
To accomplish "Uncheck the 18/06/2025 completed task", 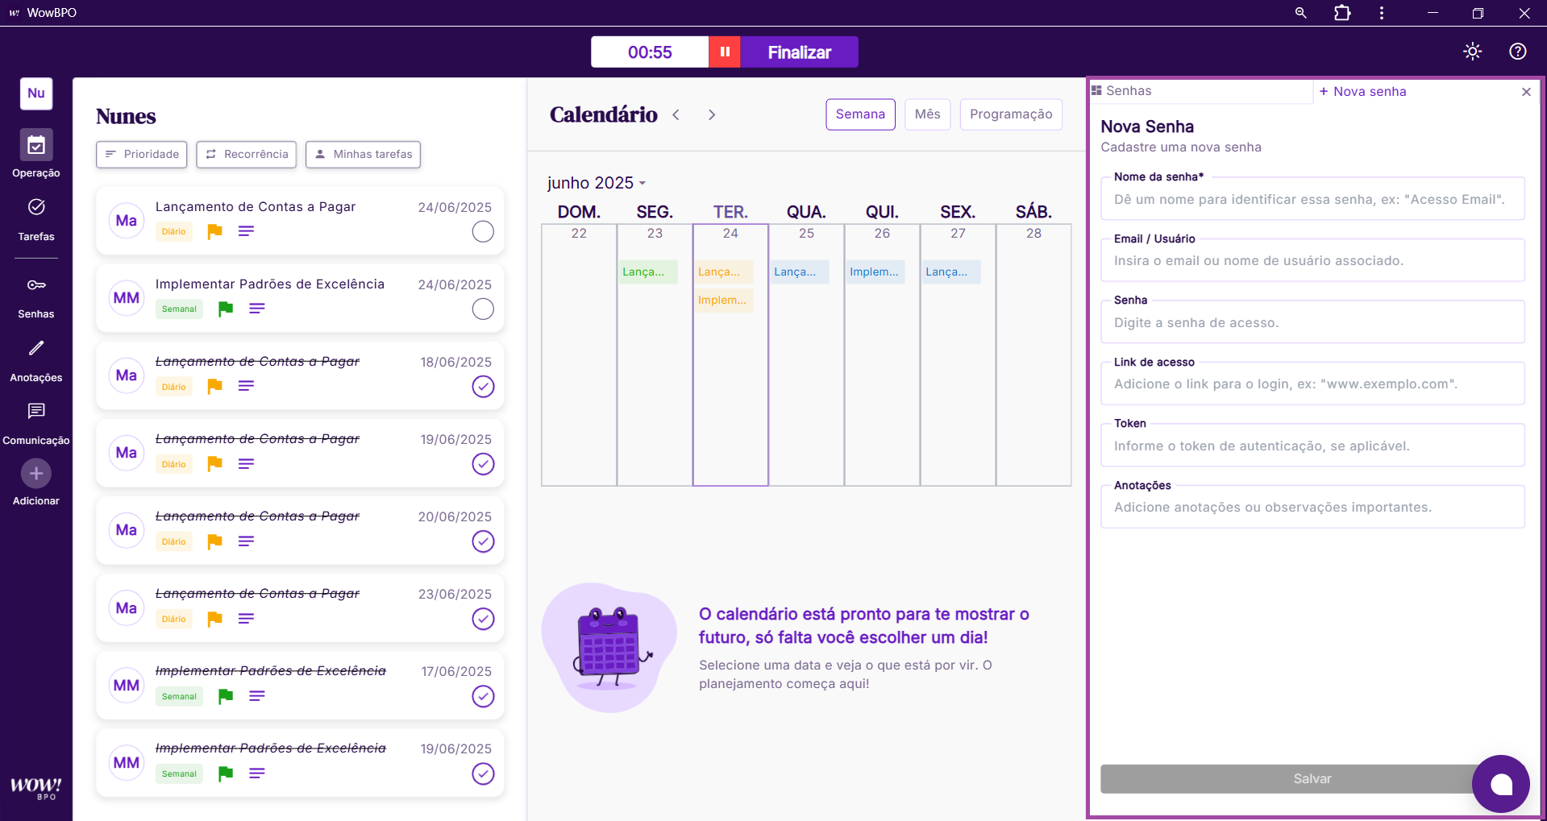I will coord(483,387).
